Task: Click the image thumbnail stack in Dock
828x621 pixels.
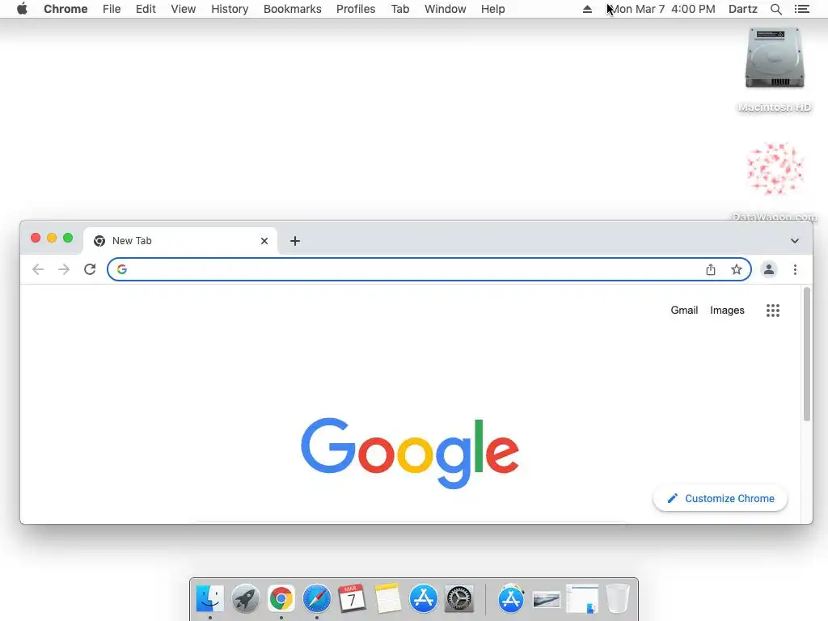Action: [x=547, y=600]
